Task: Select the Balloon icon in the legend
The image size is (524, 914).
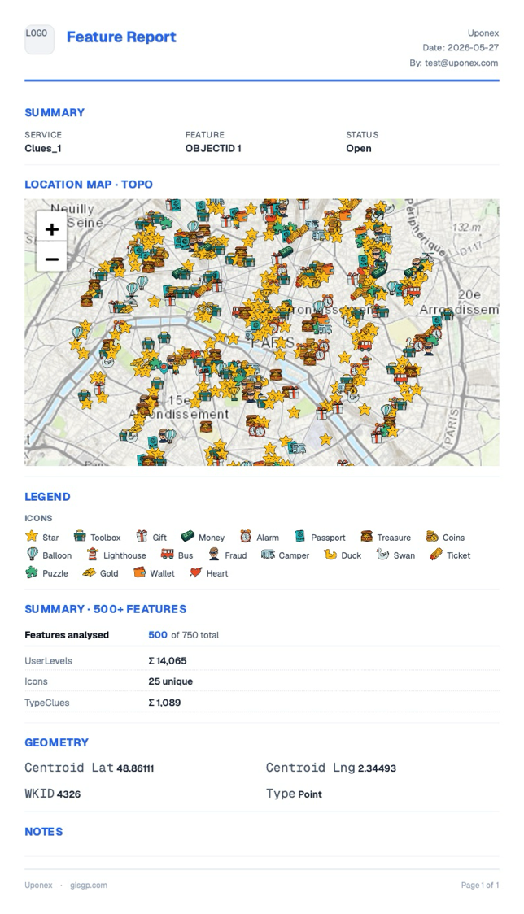Action: (32, 555)
